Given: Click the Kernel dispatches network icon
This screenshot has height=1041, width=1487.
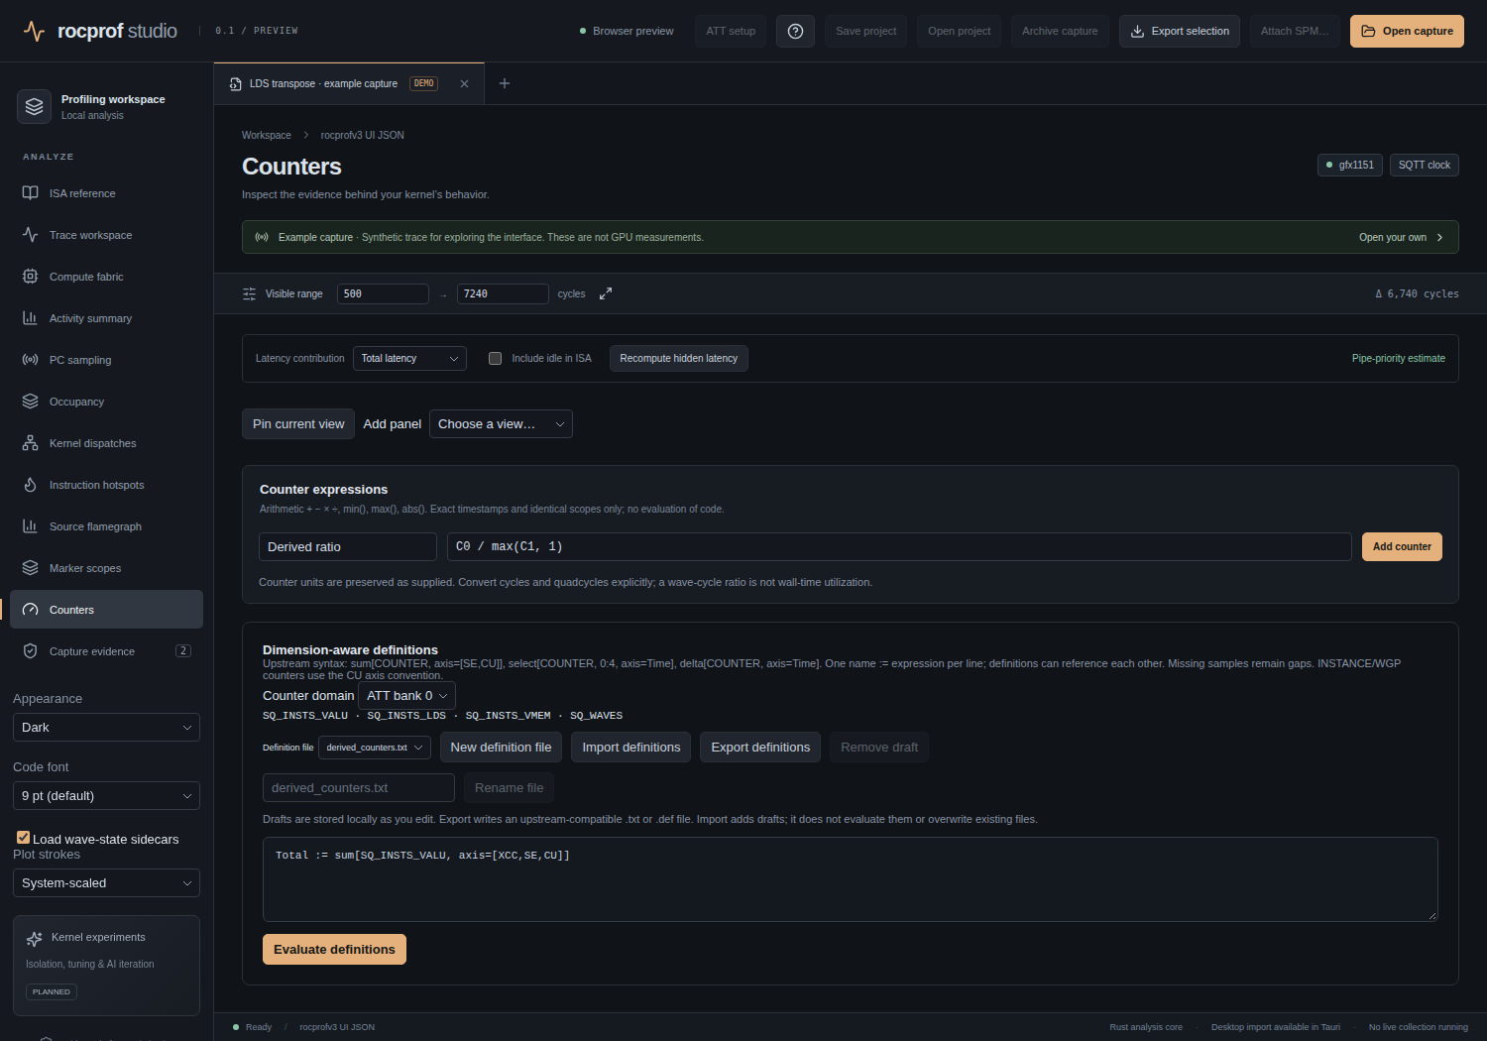Looking at the screenshot, I should tap(31, 443).
